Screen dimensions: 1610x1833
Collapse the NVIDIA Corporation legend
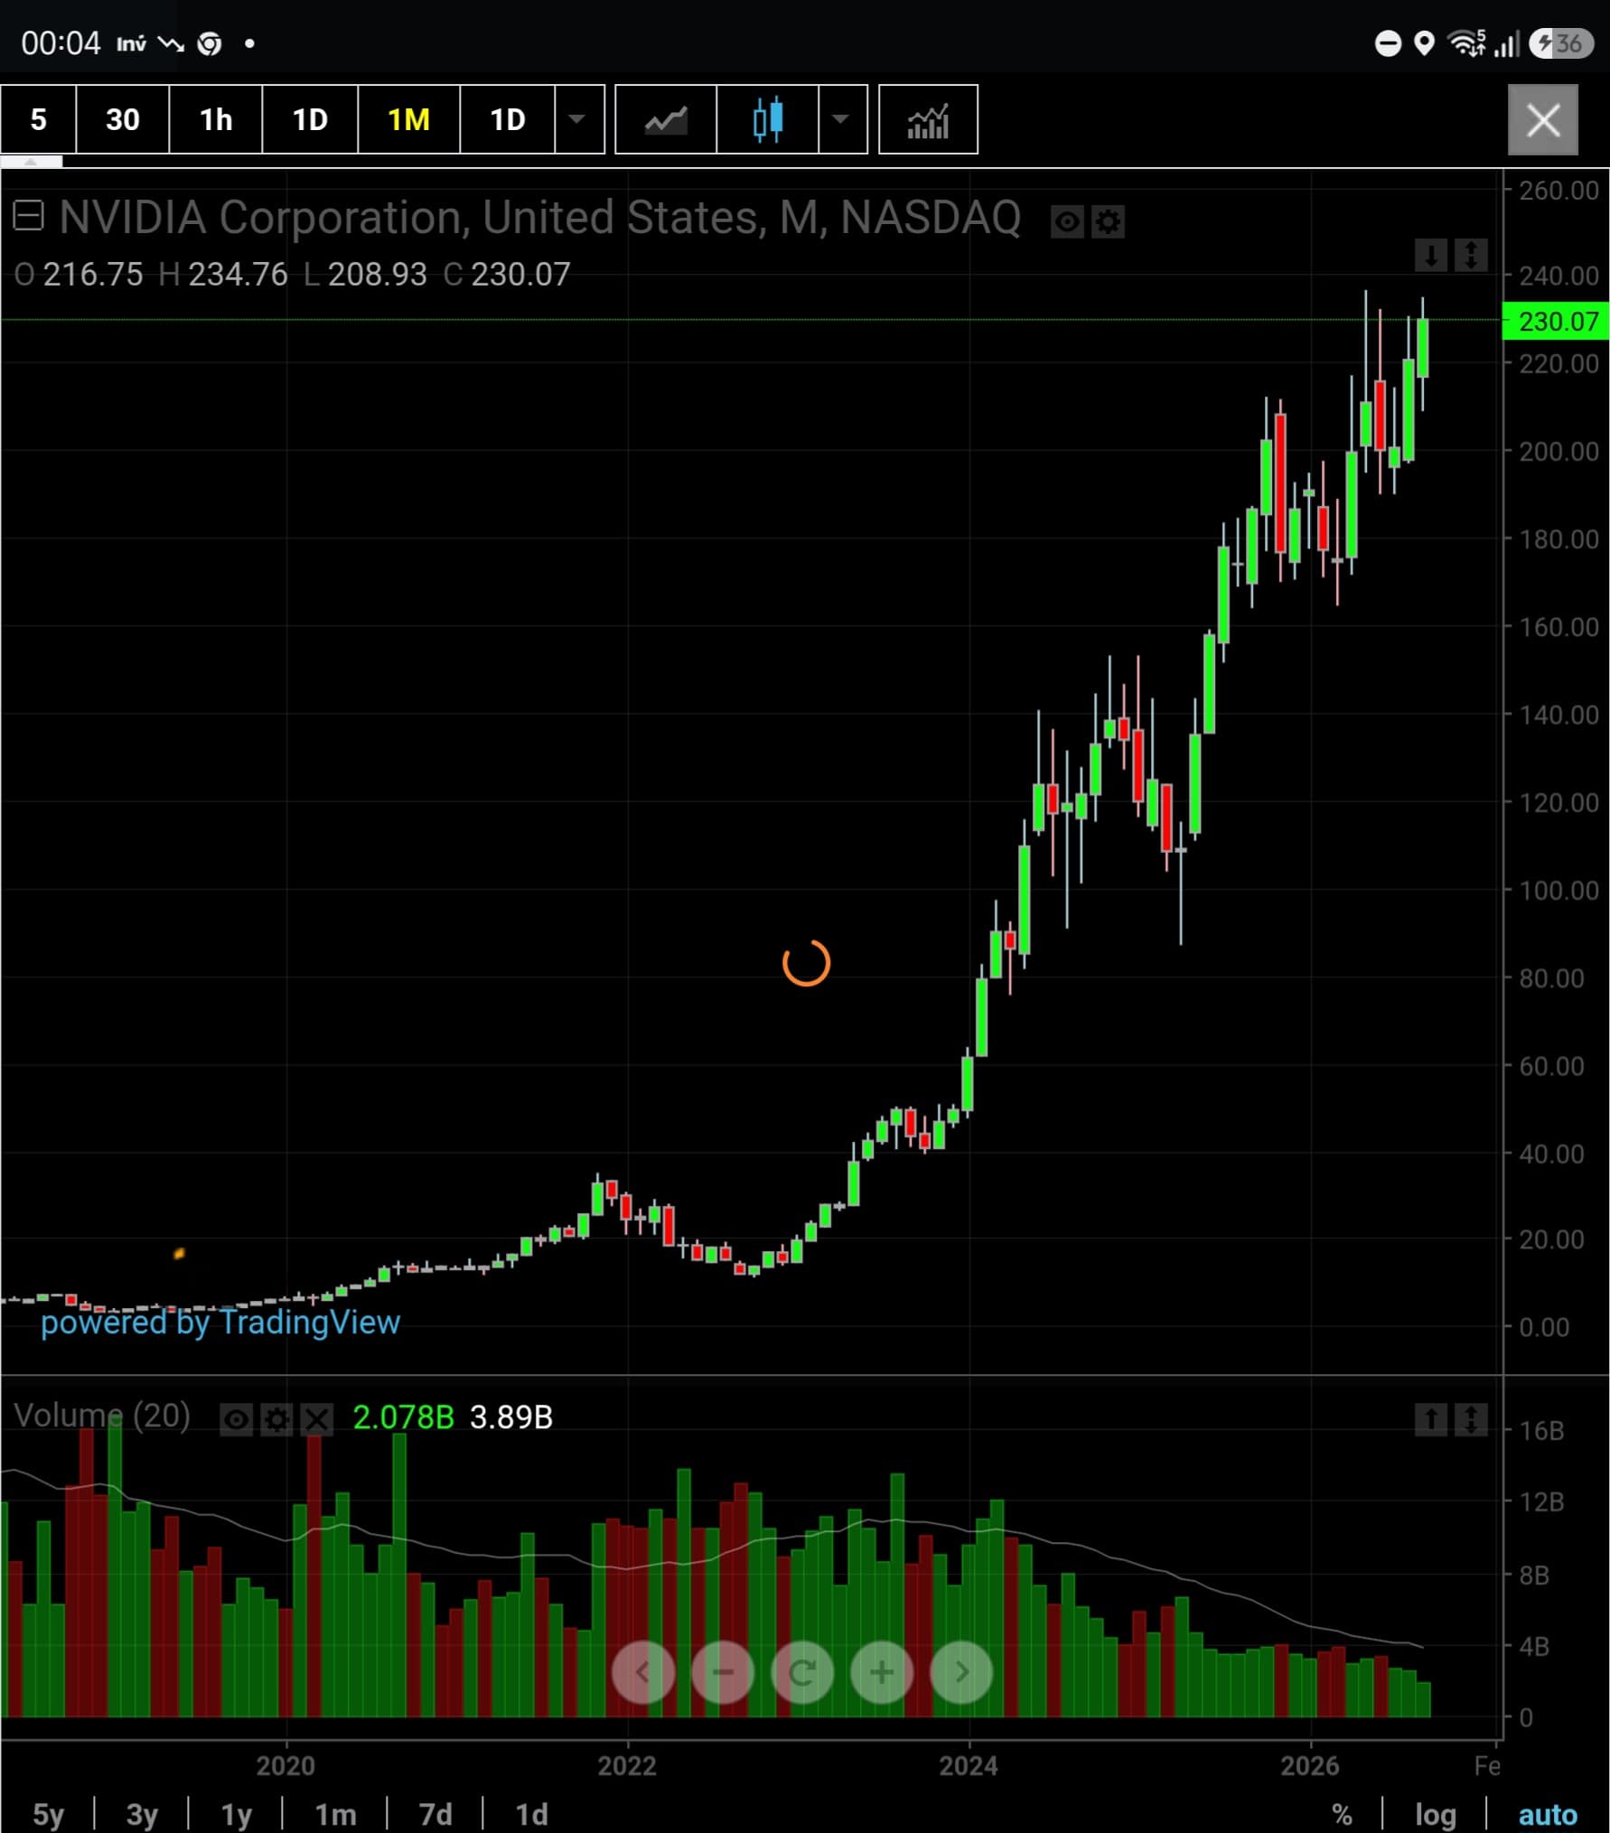click(x=29, y=216)
